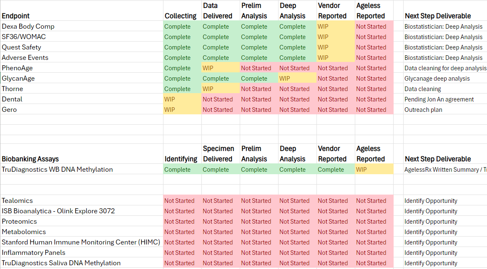Click the Biobanking Assays header cell
The width and height of the screenshot is (487, 269).
click(30, 159)
